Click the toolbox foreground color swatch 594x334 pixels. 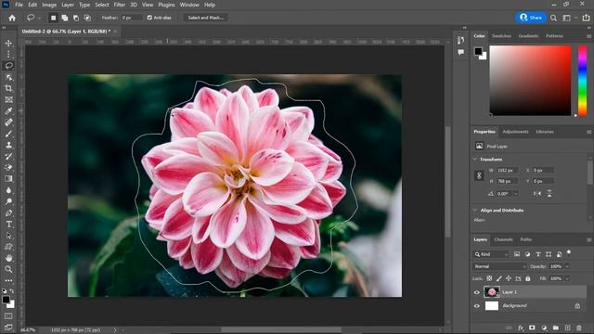coord(6,300)
